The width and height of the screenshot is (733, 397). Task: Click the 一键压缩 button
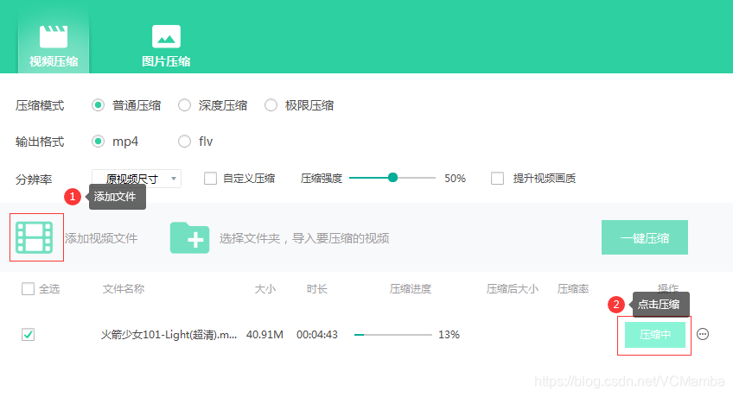[x=645, y=237]
